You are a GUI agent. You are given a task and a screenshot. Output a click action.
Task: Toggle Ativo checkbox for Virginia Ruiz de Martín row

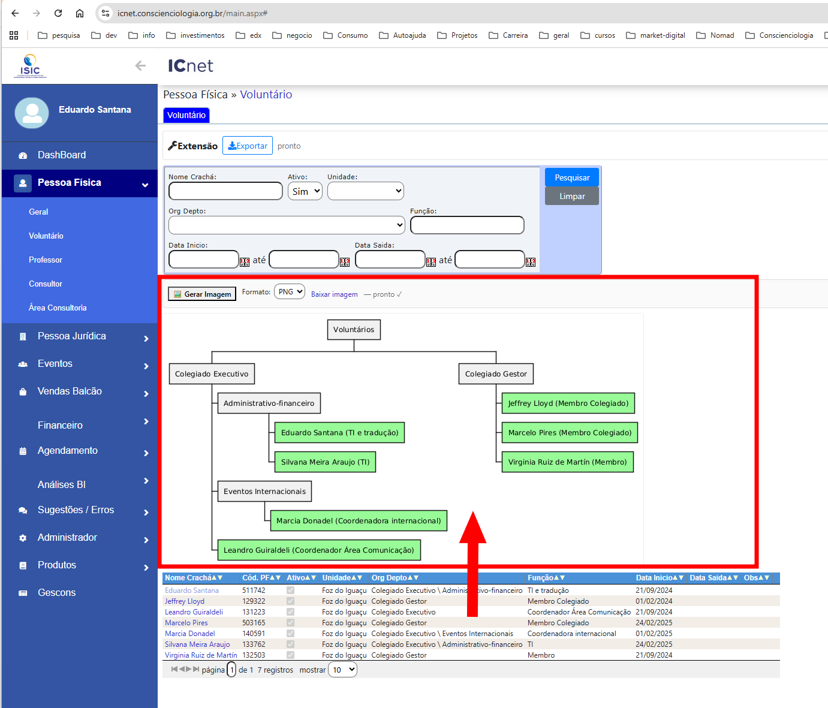(x=290, y=655)
